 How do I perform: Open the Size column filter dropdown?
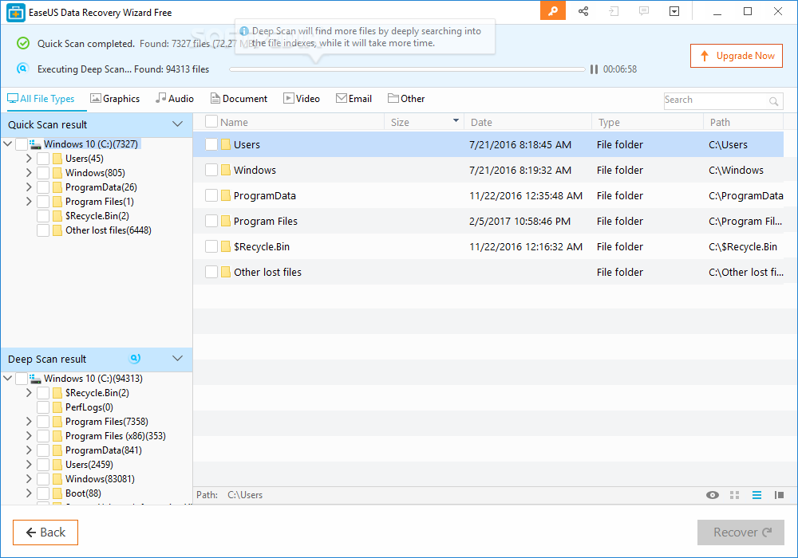pos(455,121)
